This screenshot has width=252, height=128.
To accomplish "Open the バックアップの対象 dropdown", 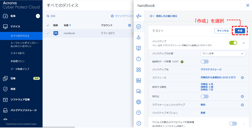I will click(223, 53).
